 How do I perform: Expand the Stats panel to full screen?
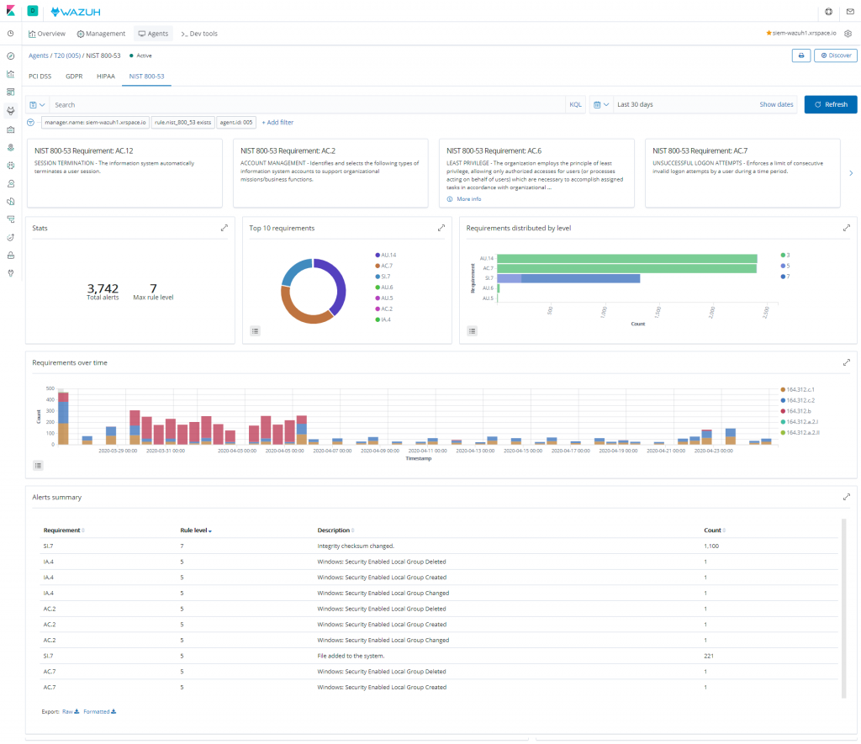(x=224, y=228)
